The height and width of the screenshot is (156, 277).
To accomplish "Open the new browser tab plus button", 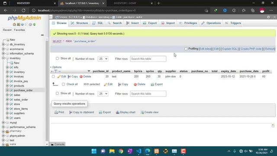I will [159, 3].
